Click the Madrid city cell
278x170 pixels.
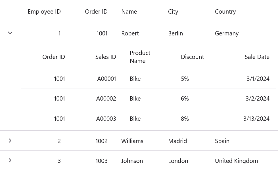tap(177, 141)
